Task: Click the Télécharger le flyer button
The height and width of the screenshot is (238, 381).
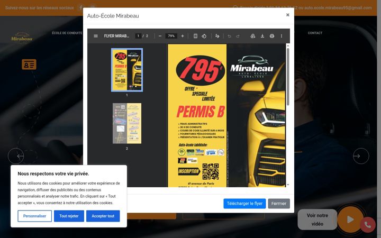Action: tap(244, 204)
